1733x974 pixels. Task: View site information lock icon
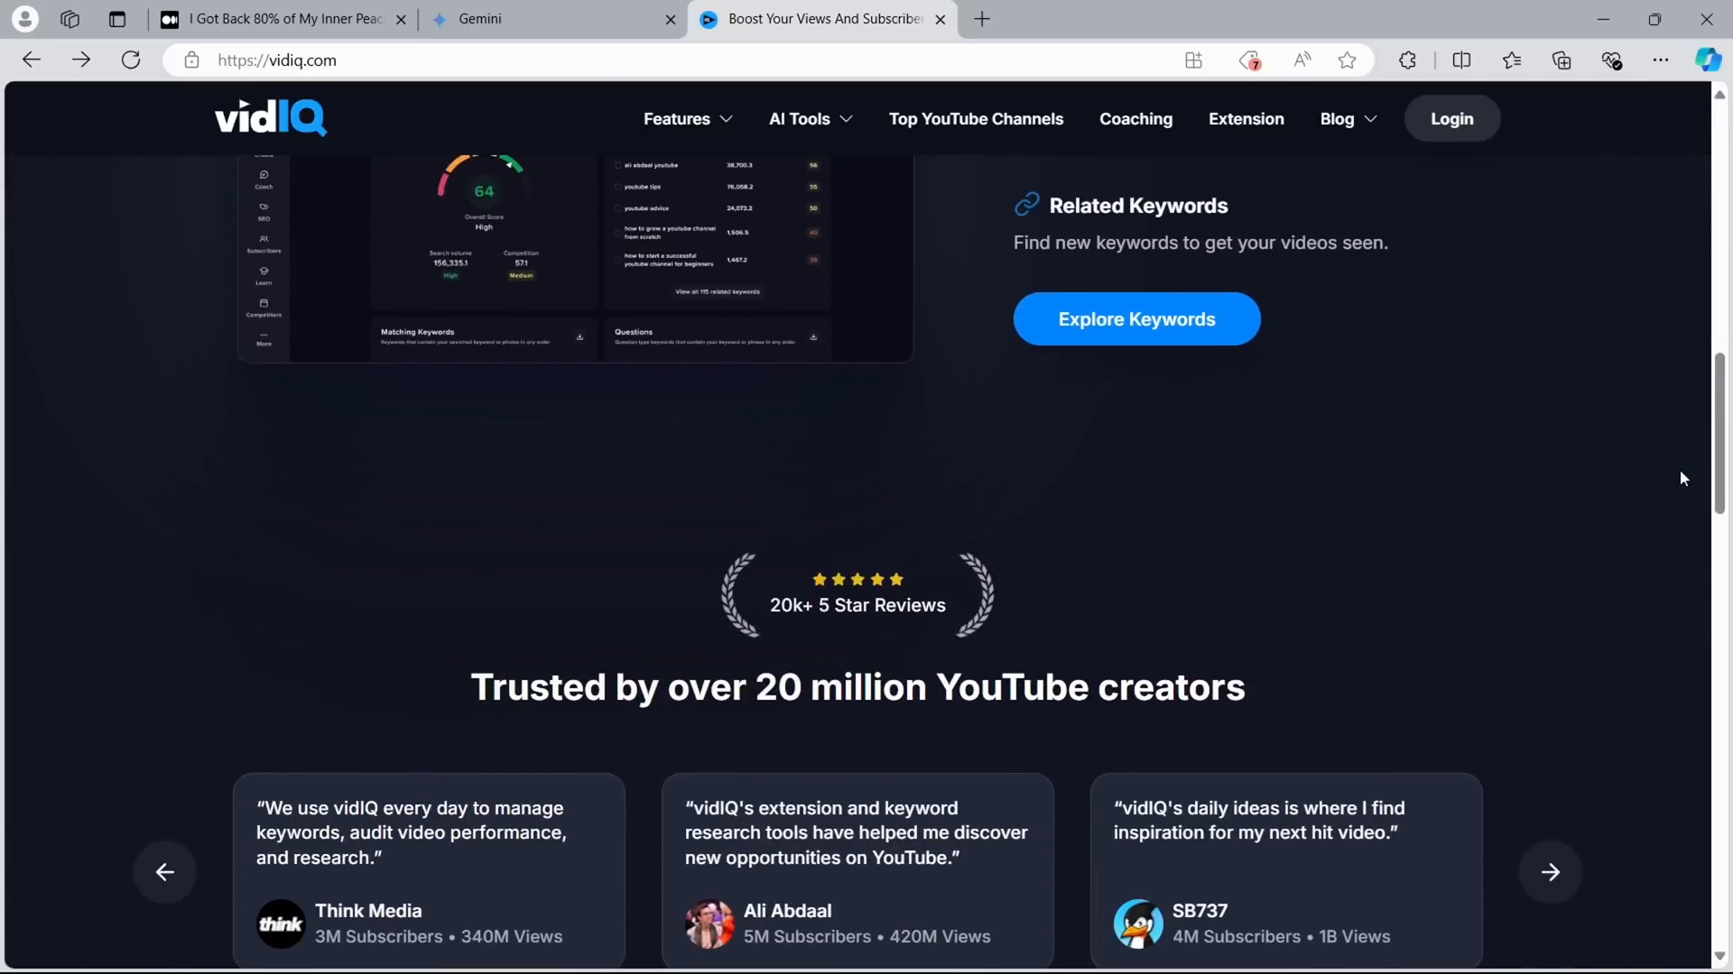pyautogui.click(x=191, y=60)
